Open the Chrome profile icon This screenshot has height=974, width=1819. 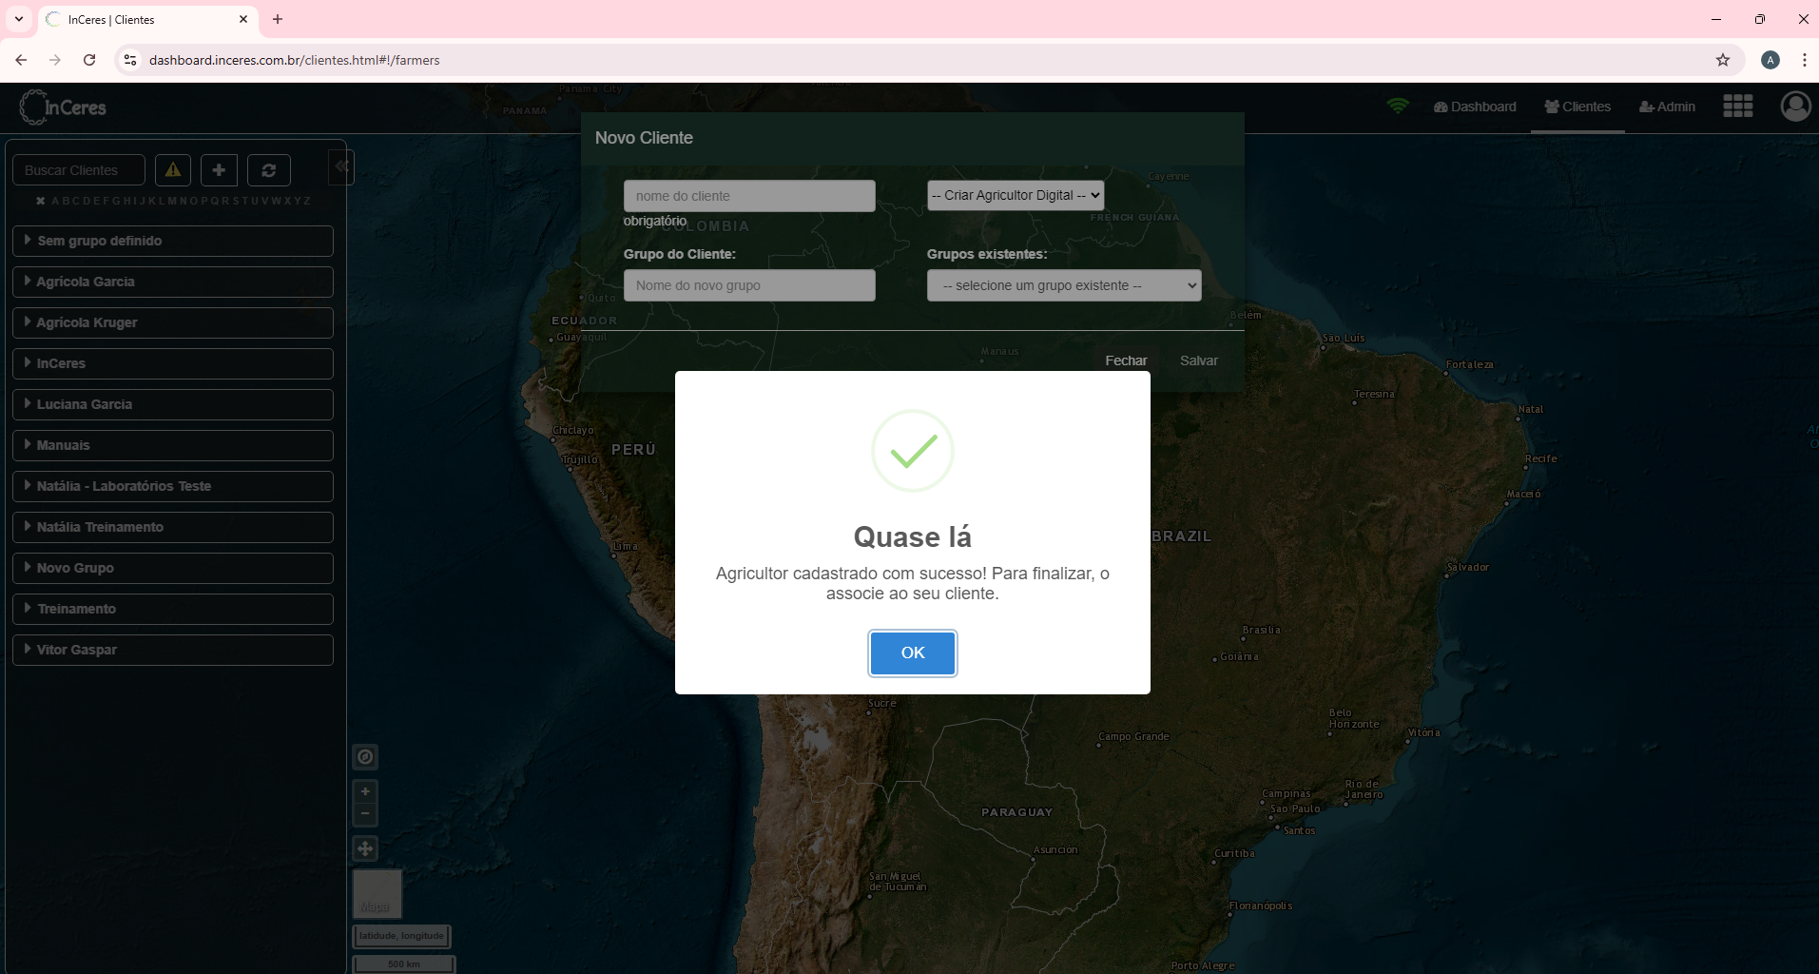click(1771, 60)
